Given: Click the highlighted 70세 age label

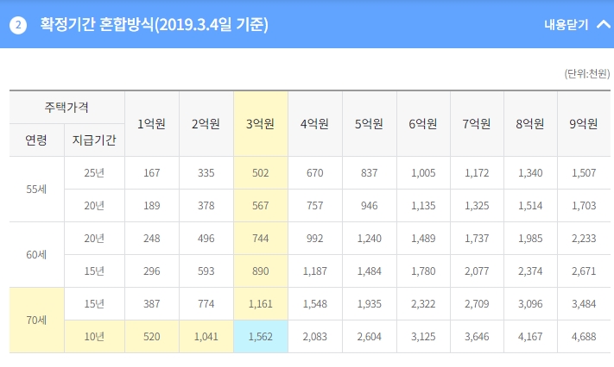Looking at the screenshot, I should [36, 320].
